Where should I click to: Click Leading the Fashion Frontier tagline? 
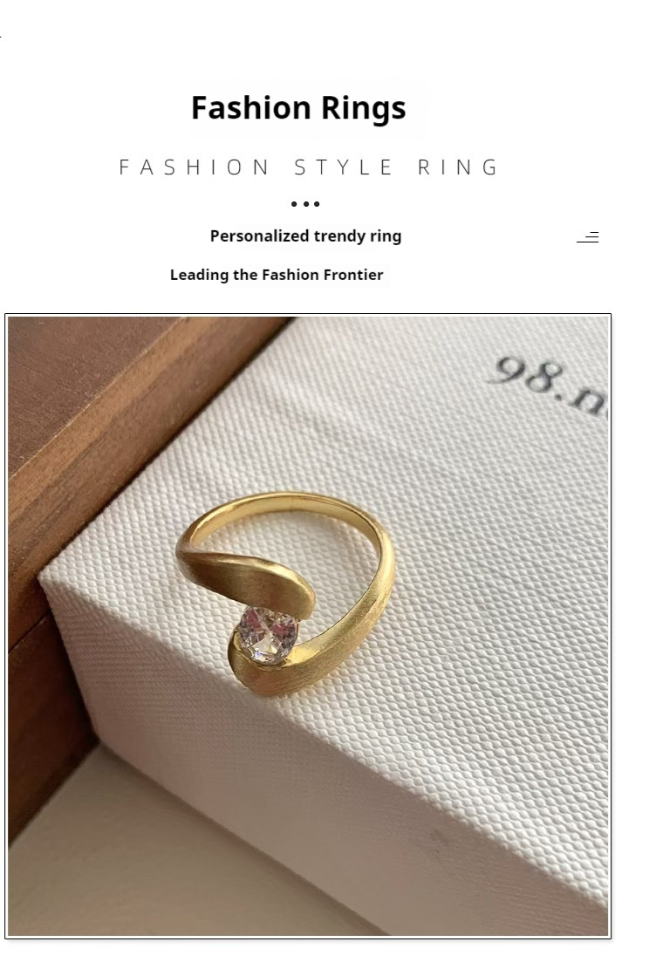pos(277,275)
